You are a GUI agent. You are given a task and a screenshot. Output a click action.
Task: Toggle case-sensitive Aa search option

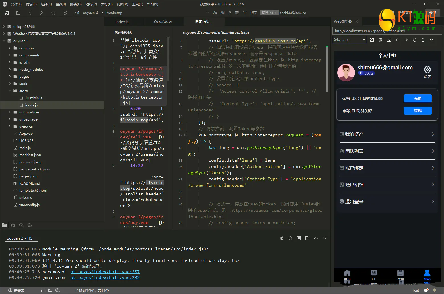tap(215, 13)
